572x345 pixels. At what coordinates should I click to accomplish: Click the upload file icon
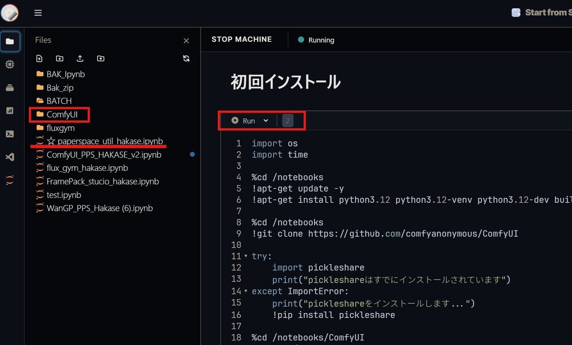tap(80, 59)
